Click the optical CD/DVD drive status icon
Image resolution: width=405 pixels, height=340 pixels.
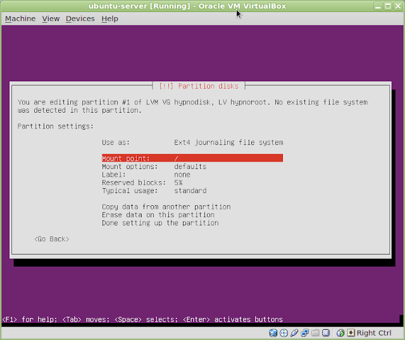click(284, 333)
